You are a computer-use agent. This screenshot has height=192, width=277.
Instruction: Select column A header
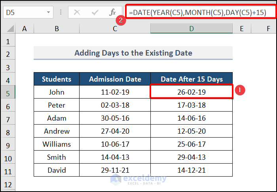point(25,28)
